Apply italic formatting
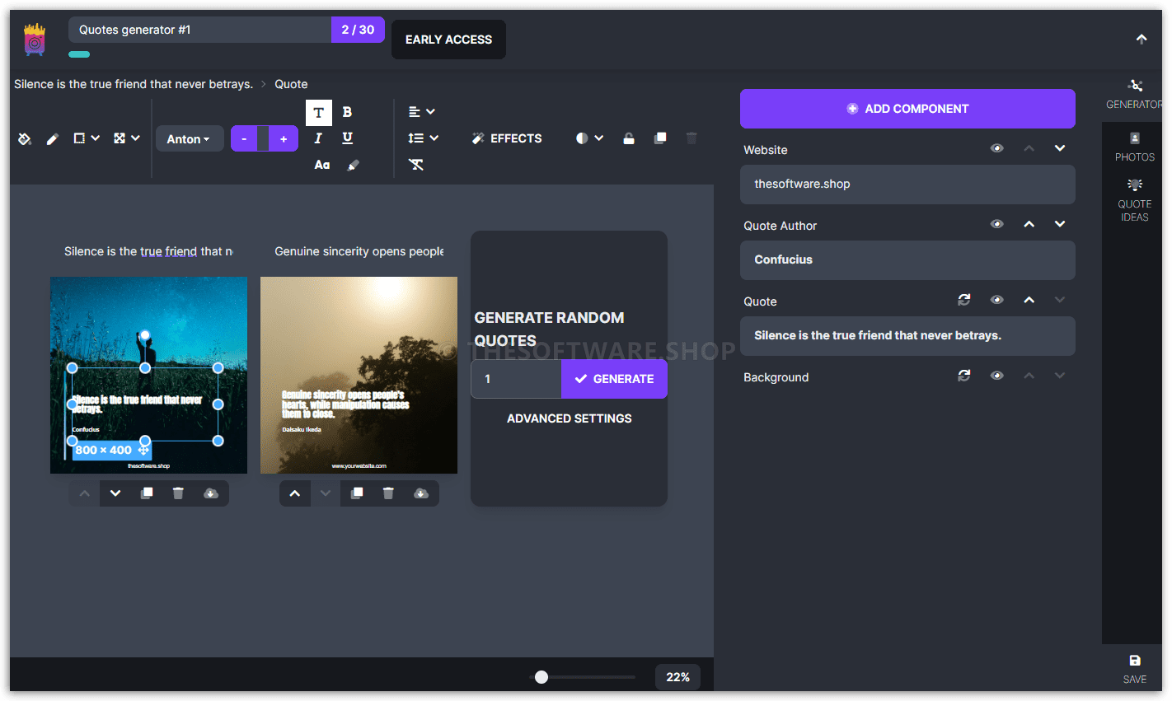Image resolution: width=1172 pixels, height=701 pixels. [x=318, y=138]
